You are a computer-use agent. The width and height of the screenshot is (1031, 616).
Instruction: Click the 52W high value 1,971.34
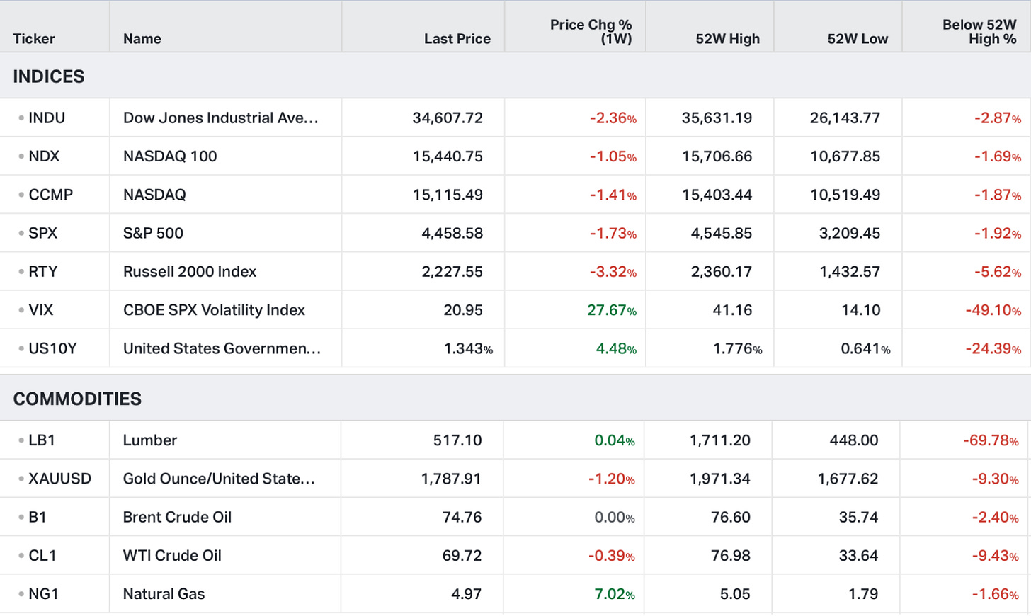tap(720, 479)
